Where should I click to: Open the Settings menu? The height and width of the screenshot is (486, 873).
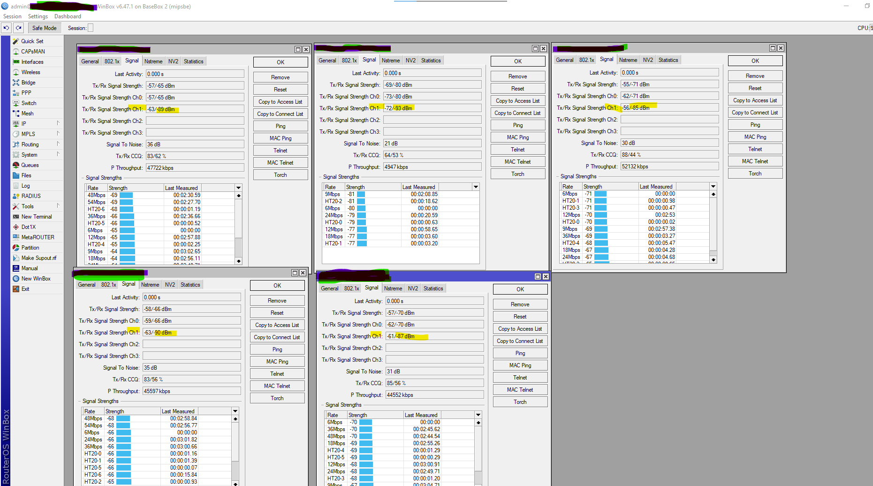(x=38, y=16)
